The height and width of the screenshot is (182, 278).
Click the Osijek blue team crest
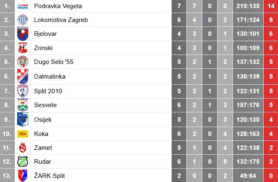(22, 119)
